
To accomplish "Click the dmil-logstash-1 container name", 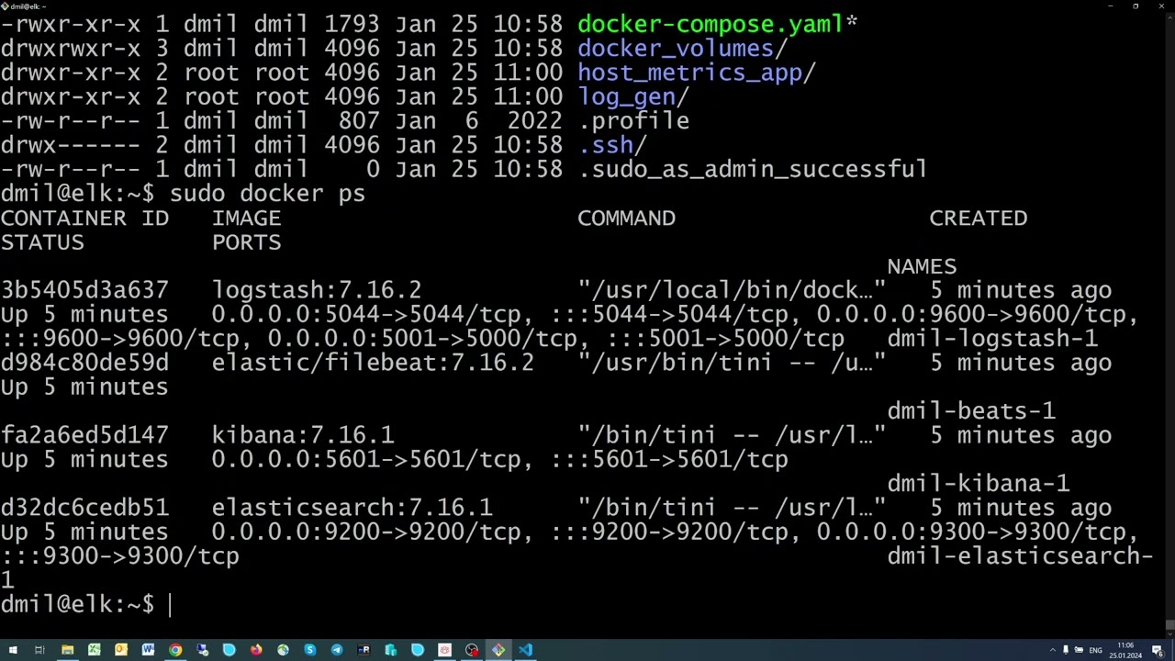I will click(x=992, y=339).
